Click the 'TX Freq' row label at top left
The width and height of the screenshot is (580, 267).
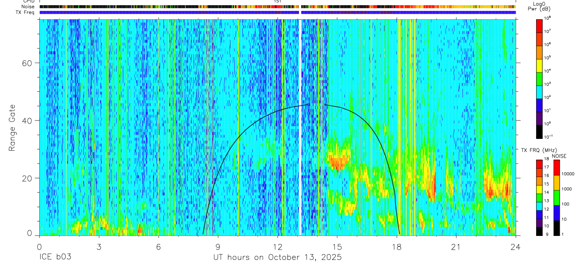(25, 12)
